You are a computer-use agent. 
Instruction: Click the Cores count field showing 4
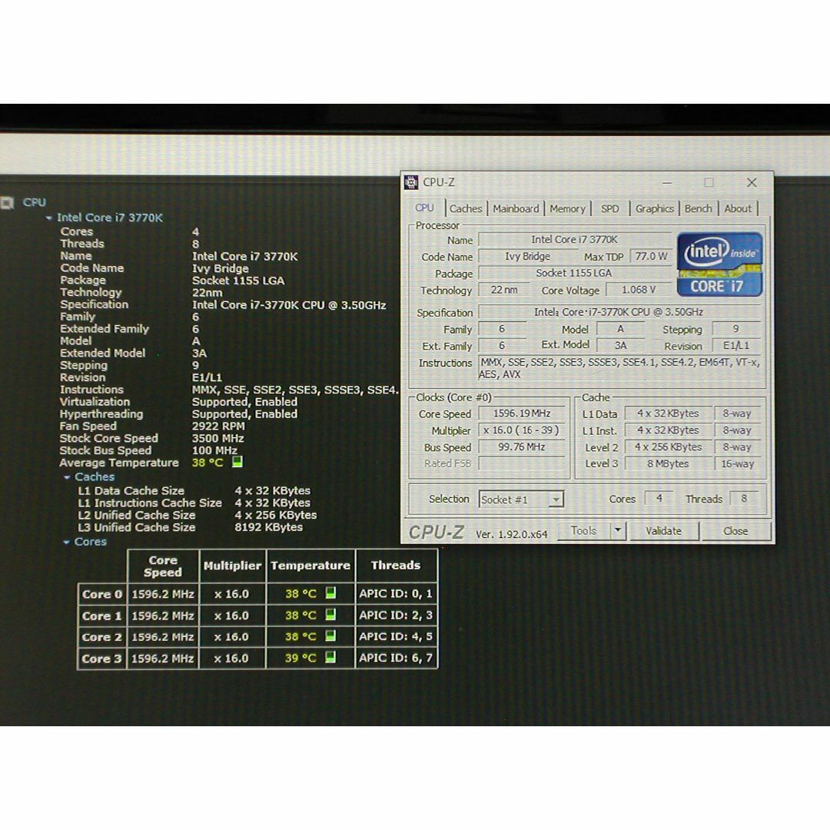point(659,498)
